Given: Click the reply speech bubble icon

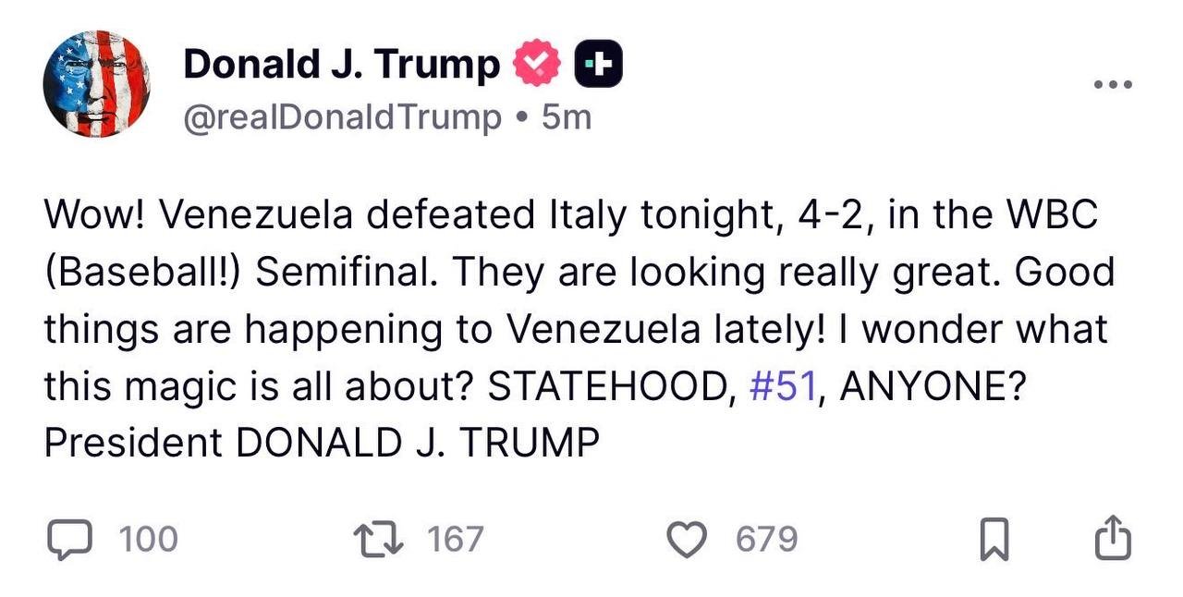Looking at the screenshot, I should pyautogui.click(x=68, y=539).
